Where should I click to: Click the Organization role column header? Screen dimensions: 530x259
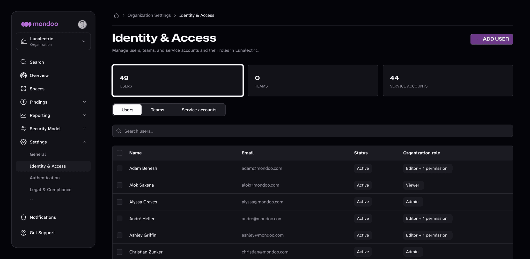point(422,153)
